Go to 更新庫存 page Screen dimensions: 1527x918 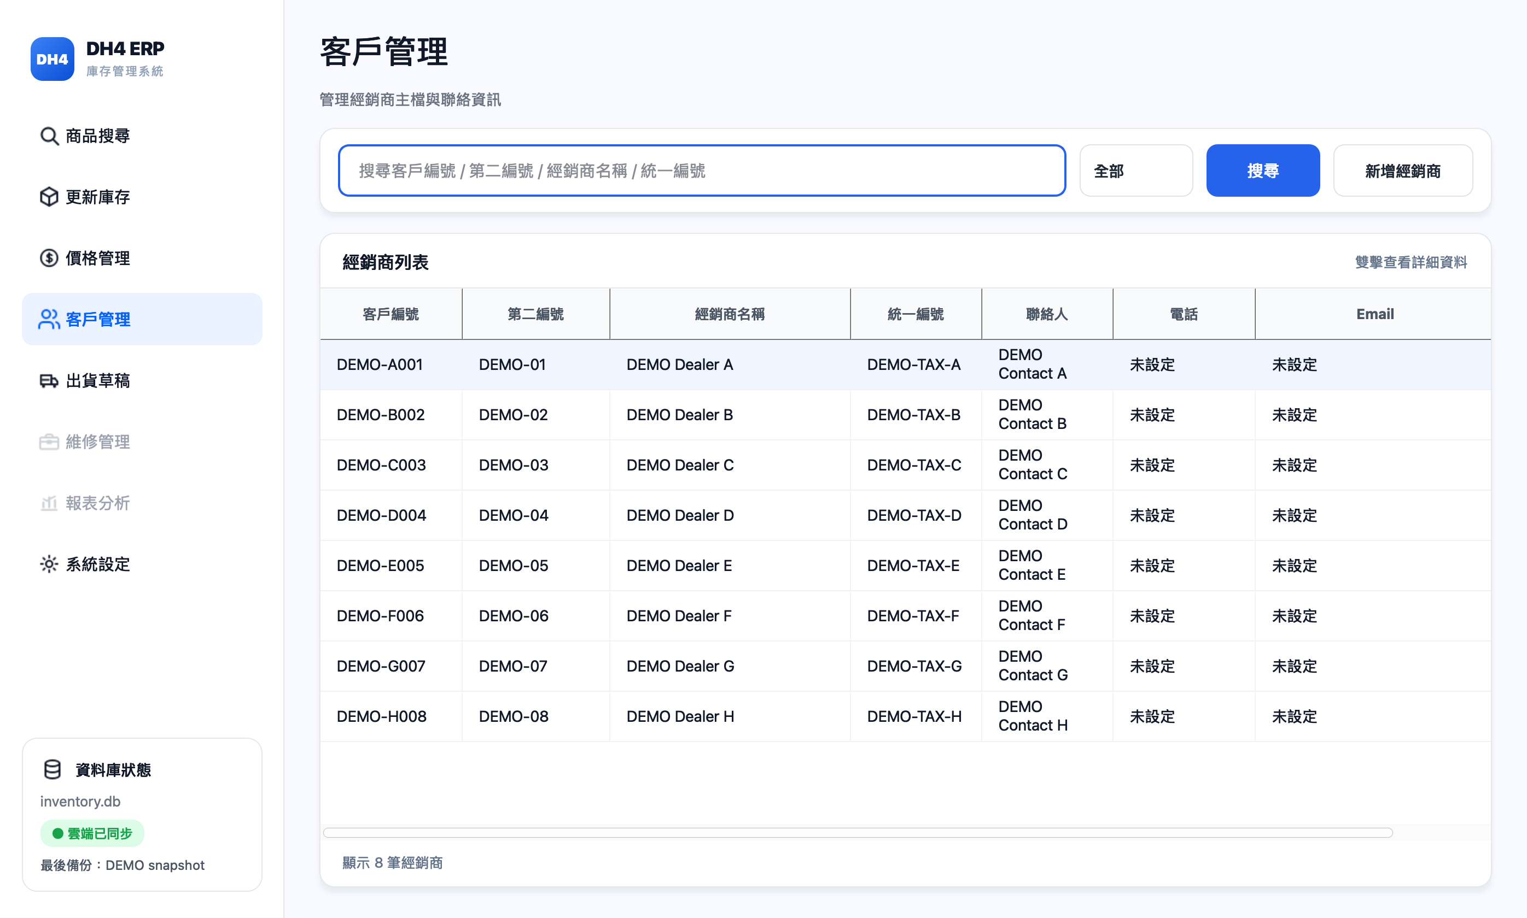(142, 197)
